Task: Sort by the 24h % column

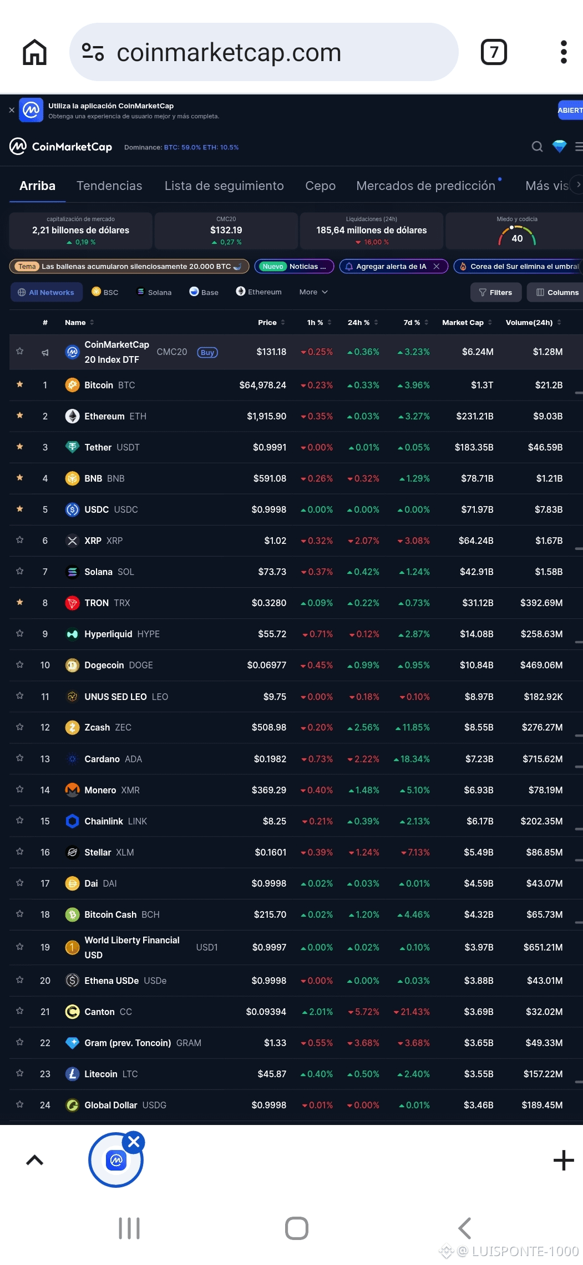Action: [x=363, y=322]
